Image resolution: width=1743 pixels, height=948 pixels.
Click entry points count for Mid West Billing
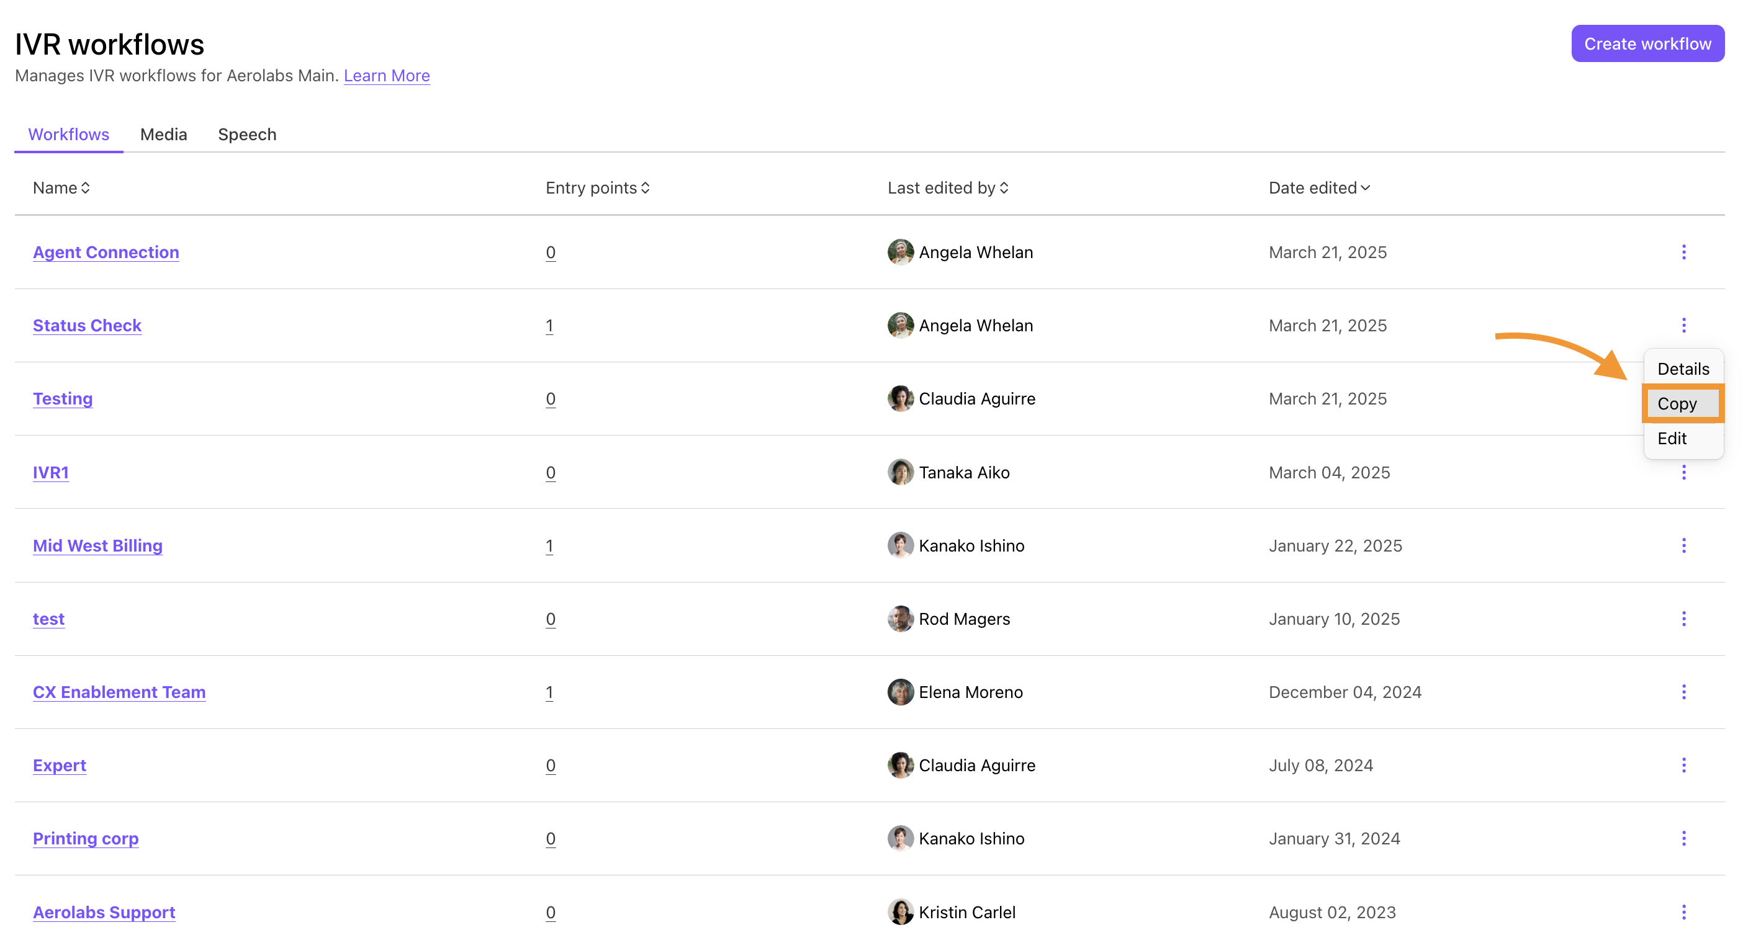[x=549, y=545]
